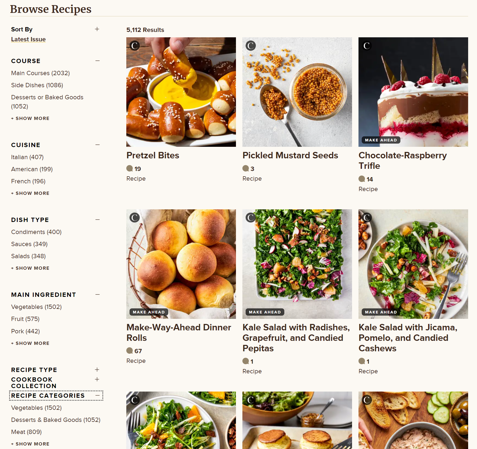This screenshot has width=477, height=449.
Task: Open the Latest Issue sort link
Action: (x=28, y=39)
